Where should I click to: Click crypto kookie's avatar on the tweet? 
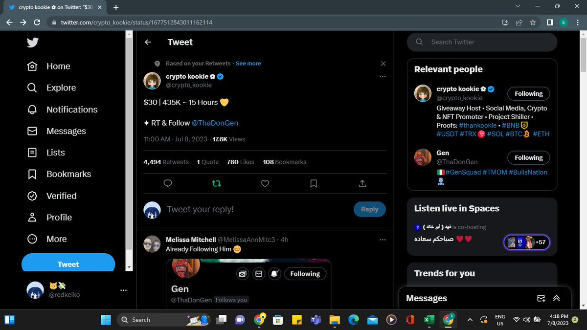[152, 81]
